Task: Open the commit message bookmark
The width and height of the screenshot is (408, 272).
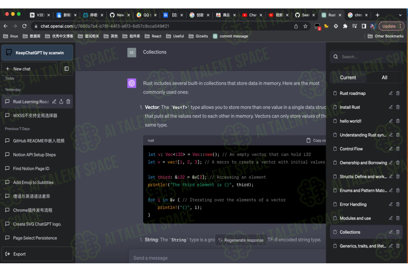Action: pos(231,36)
